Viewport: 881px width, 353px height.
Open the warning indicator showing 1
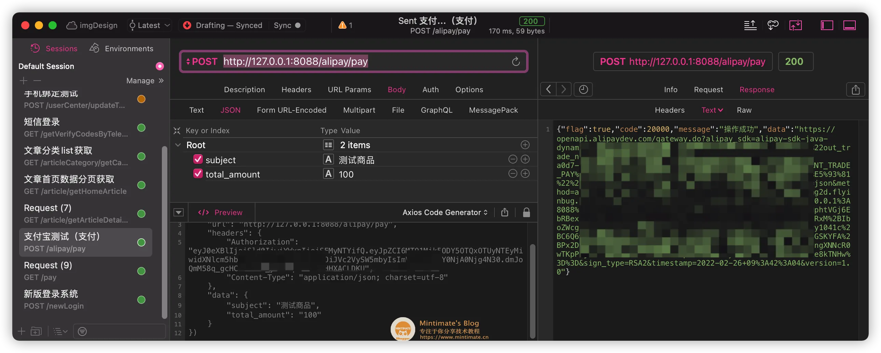click(345, 25)
